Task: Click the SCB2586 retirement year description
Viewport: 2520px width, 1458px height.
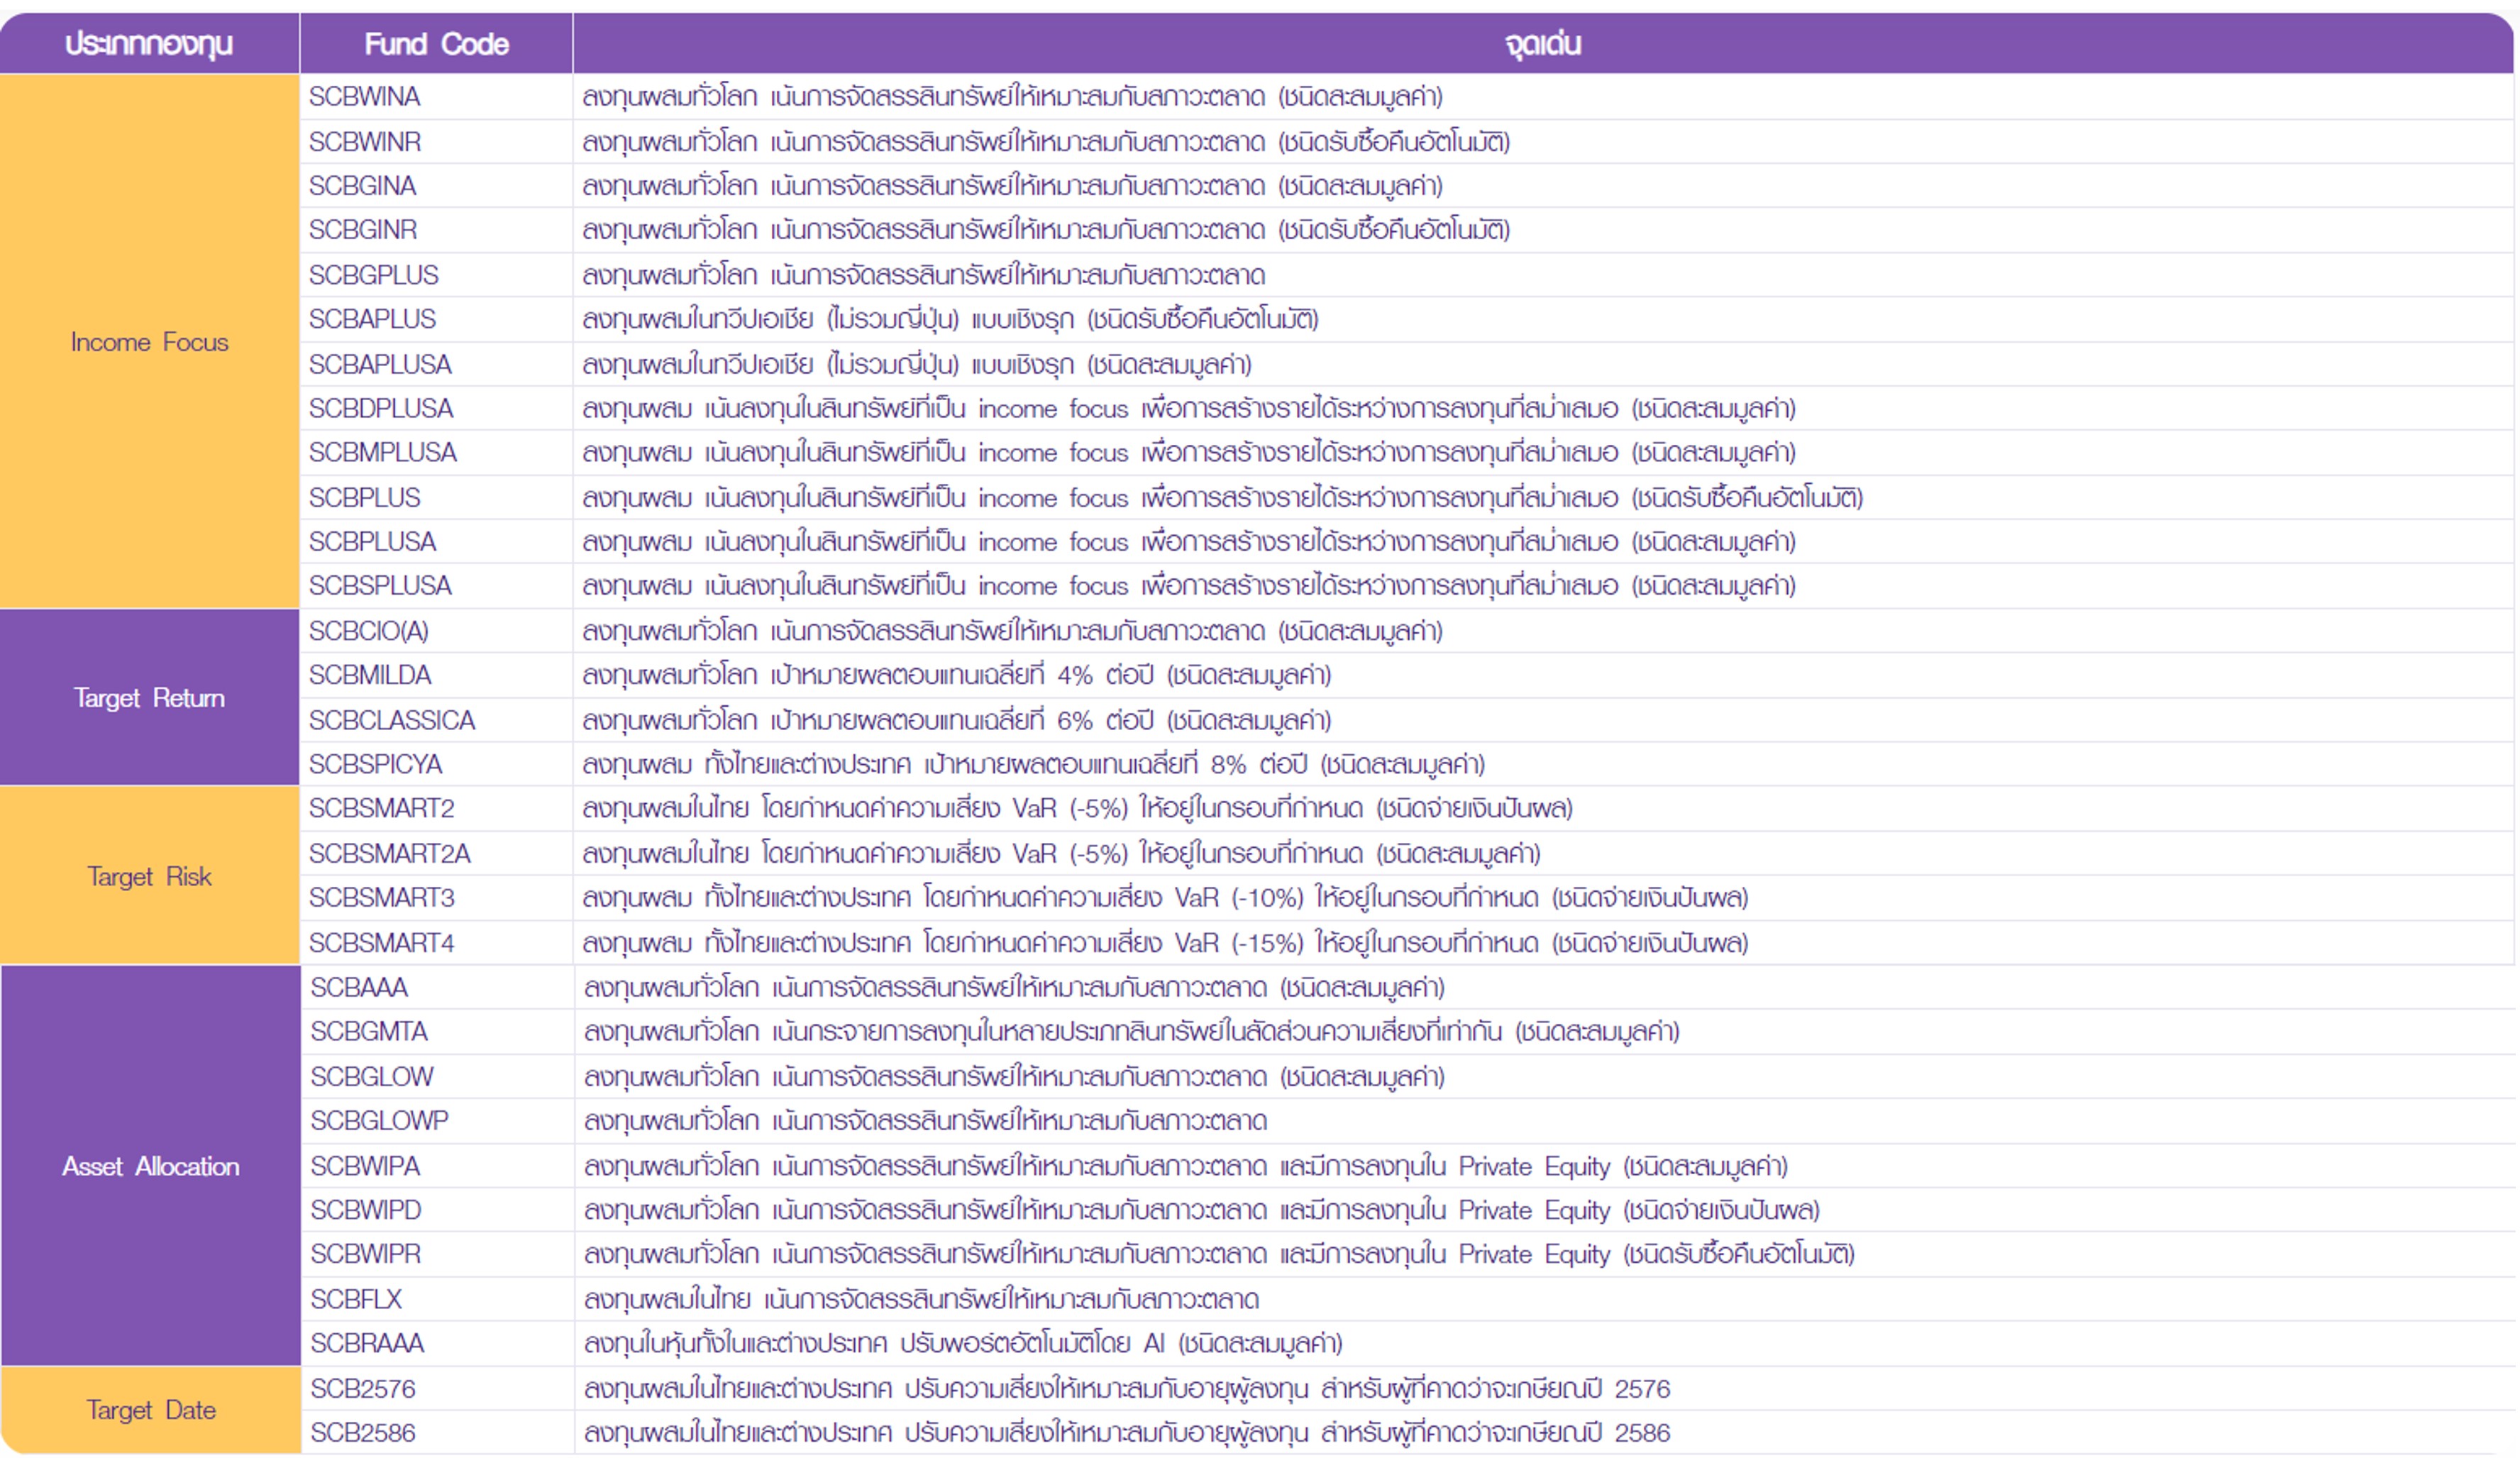Action: [1127, 1432]
